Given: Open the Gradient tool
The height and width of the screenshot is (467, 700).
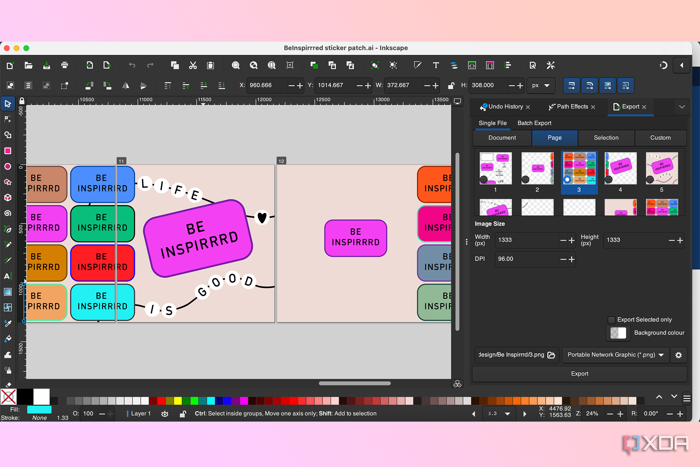Looking at the screenshot, I should click(8, 292).
